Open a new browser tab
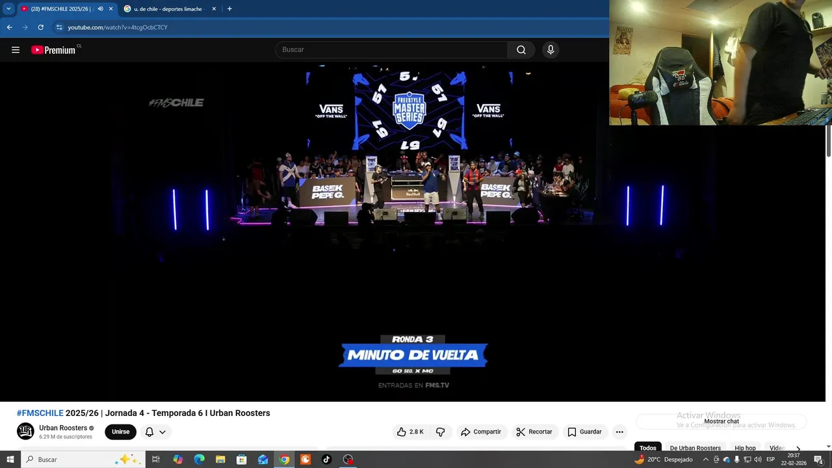The width and height of the screenshot is (832, 468). [x=229, y=9]
